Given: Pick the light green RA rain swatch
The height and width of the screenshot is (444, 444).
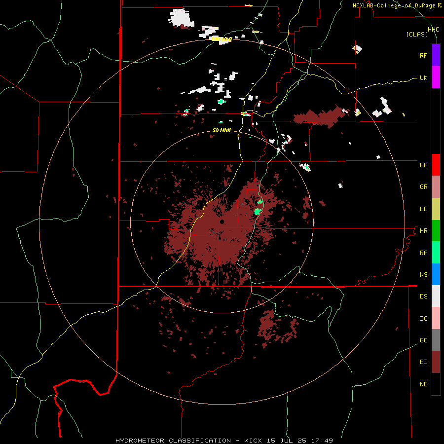Looking at the screenshot, I should click(436, 253).
